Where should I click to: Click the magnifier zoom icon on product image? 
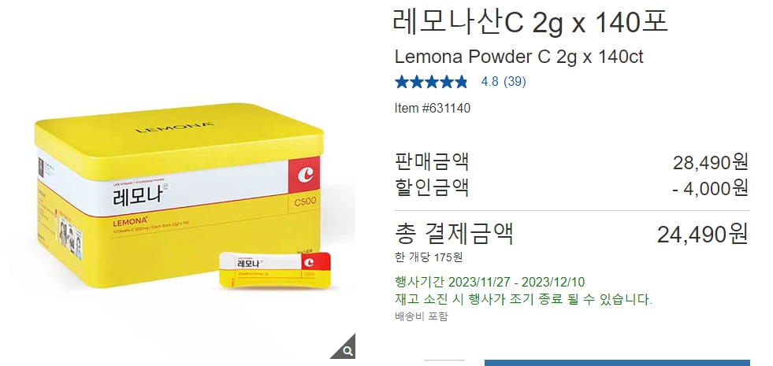346,348
